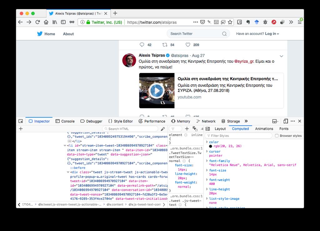Collapse the div class tweet node
Screen dimensions: 320x231
pyautogui.click(x=68, y=172)
